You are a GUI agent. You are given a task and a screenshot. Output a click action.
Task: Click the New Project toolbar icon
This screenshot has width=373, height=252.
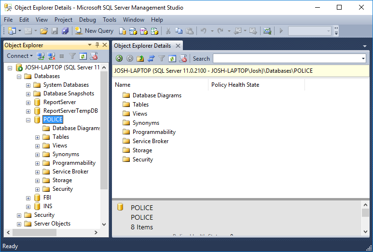click(12, 31)
